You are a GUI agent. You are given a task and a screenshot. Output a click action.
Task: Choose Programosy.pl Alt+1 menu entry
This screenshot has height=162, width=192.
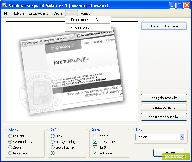click(88, 20)
